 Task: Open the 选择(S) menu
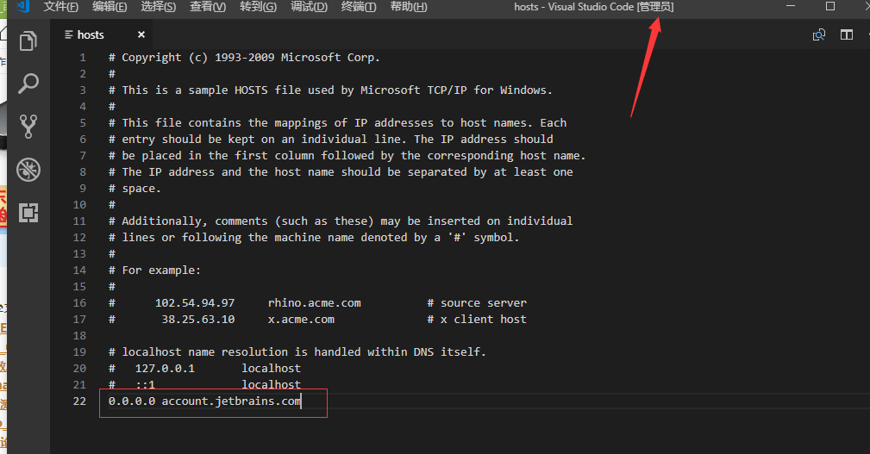point(158,7)
